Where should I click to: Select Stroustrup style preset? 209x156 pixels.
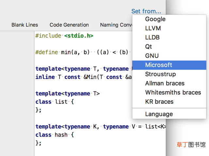click(169, 74)
